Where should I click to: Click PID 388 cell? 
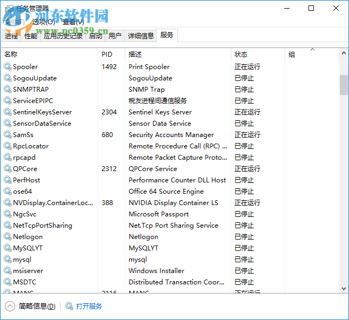[108, 203]
